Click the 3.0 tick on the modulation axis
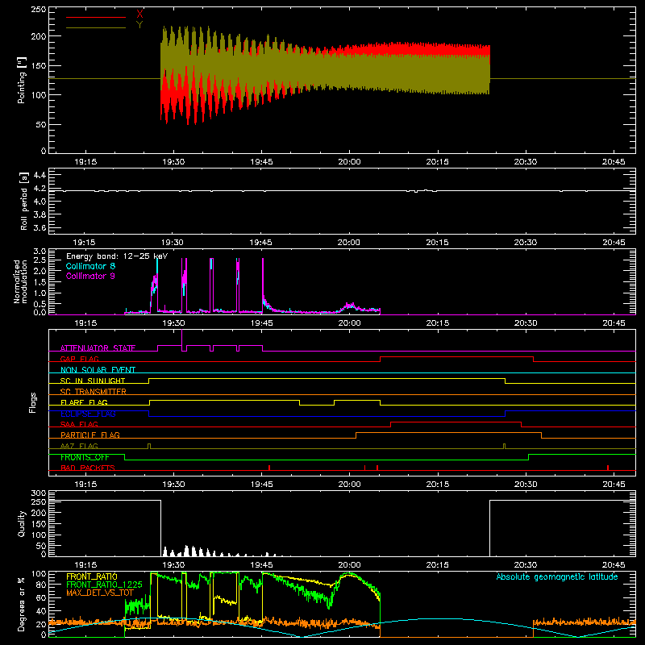This screenshot has height=645, width=645. (40, 252)
